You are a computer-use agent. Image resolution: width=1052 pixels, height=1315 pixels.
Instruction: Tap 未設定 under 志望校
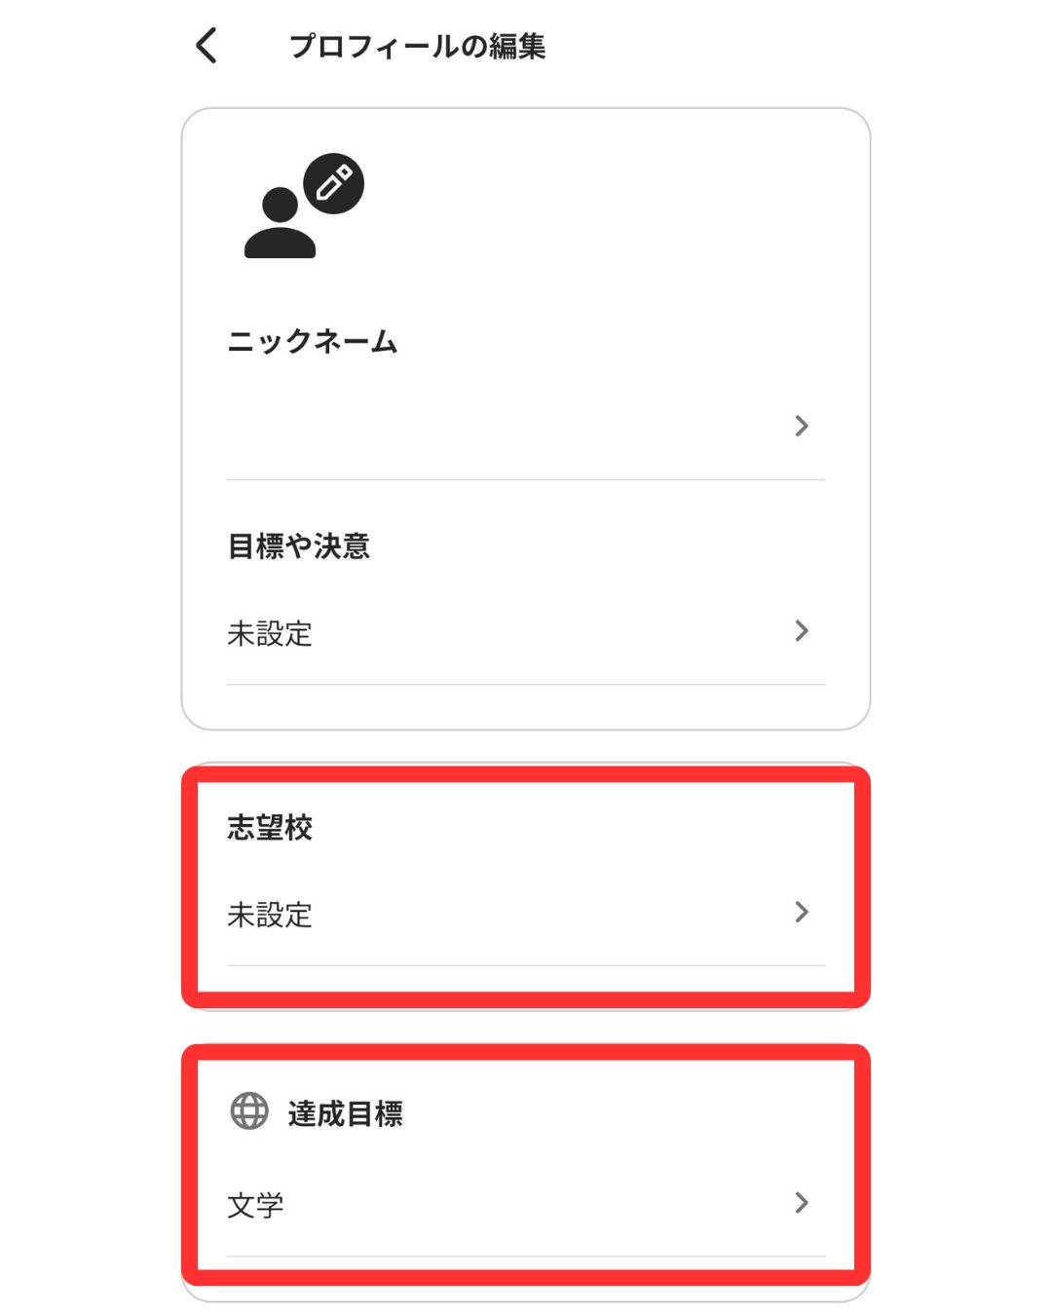click(x=270, y=915)
